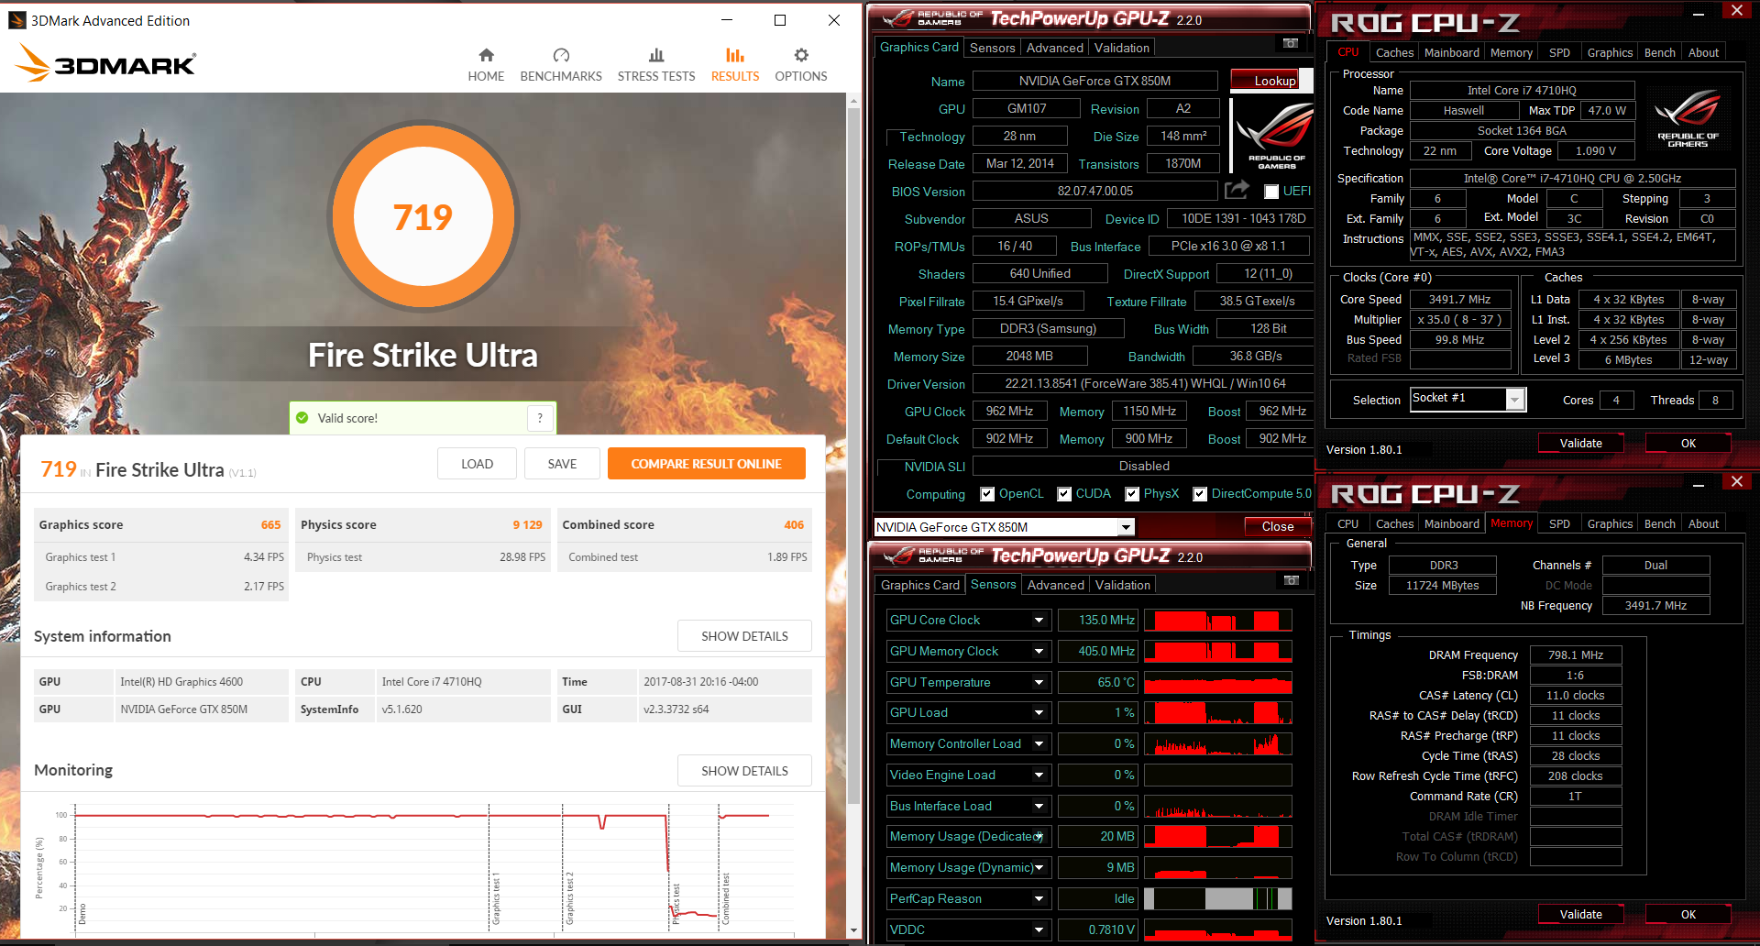Click the 3DMark logo
Screen dimensions: 1760x946
(x=105, y=63)
